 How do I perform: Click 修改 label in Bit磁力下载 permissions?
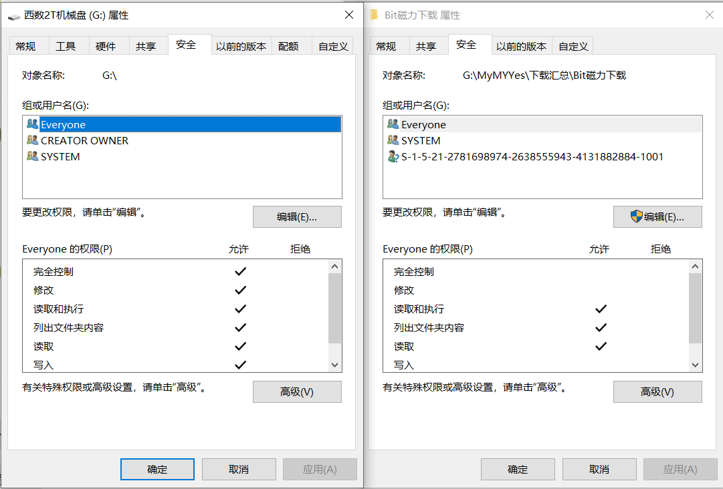[404, 290]
